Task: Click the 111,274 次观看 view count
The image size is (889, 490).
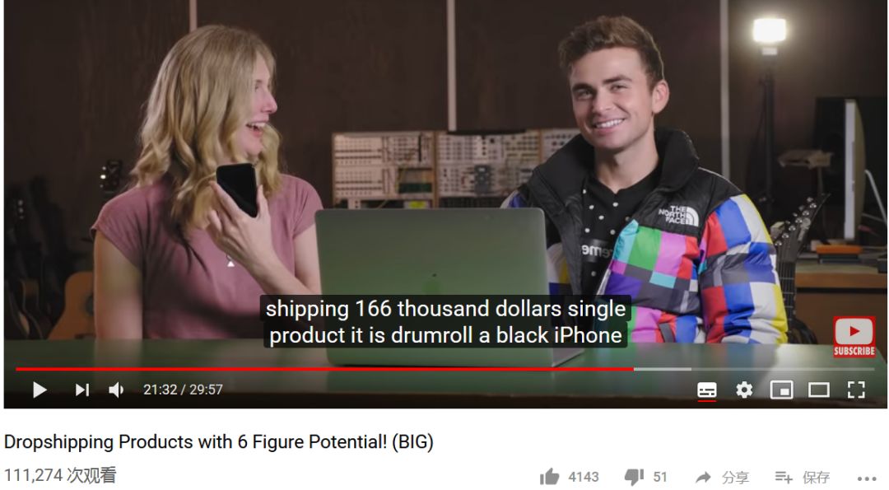Action: [60, 475]
